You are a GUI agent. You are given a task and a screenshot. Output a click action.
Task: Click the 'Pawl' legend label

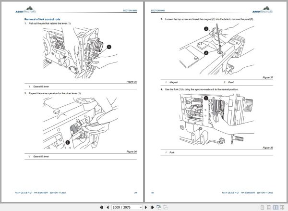click(231, 82)
